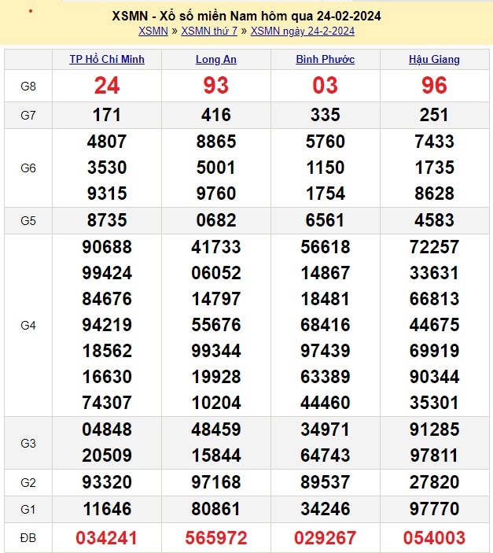
Task: Select the G2 number 97168
Action: click(x=215, y=481)
